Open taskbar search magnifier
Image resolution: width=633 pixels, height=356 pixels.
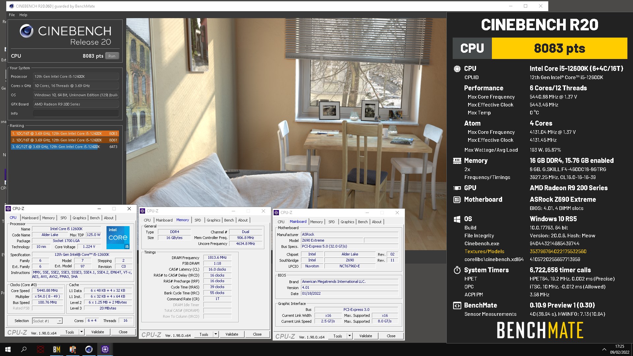(24, 349)
